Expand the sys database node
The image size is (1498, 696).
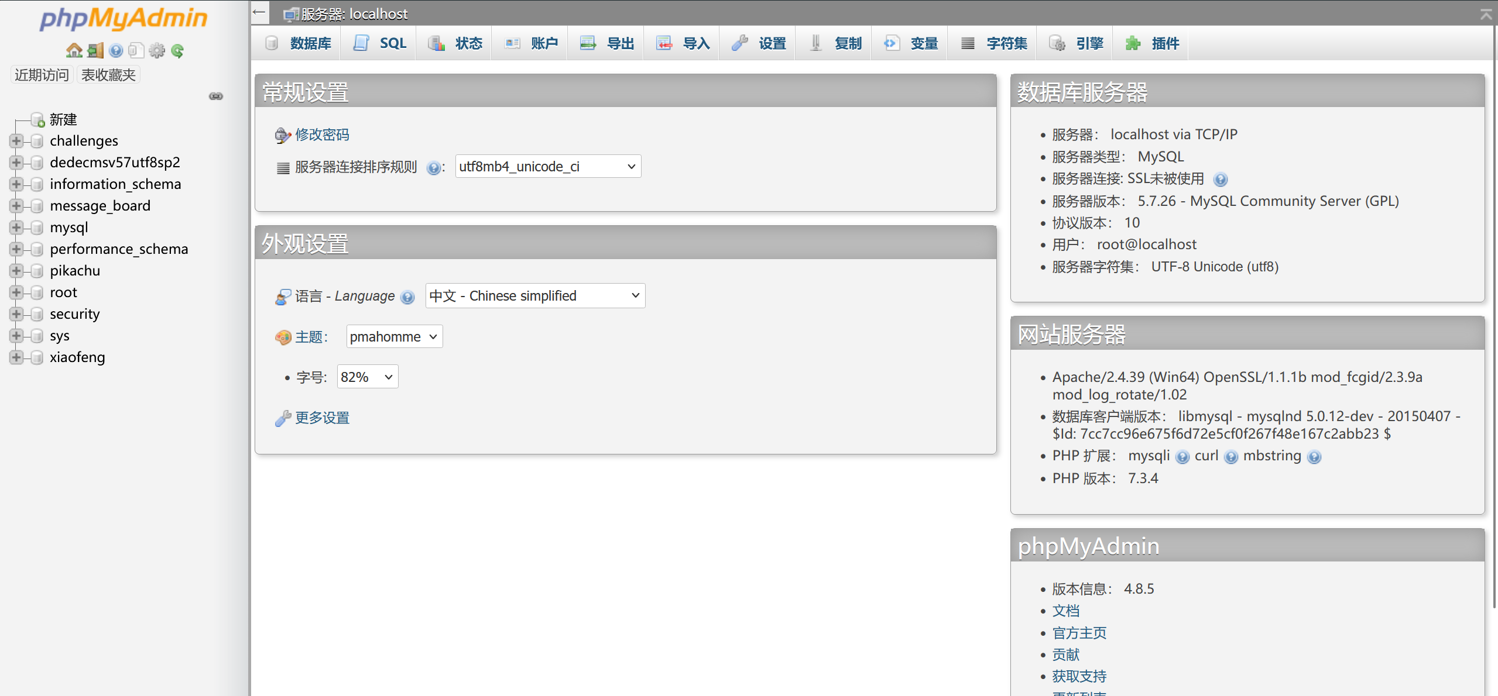[16, 336]
